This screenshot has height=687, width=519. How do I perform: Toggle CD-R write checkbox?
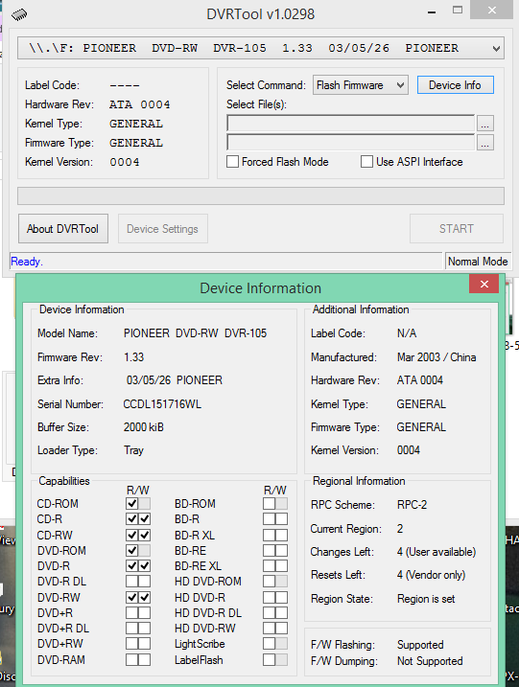[x=144, y=519]
